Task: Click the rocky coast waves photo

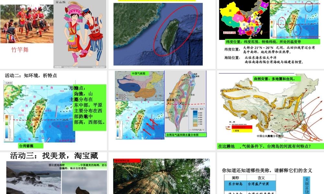Action: [34, 178]
